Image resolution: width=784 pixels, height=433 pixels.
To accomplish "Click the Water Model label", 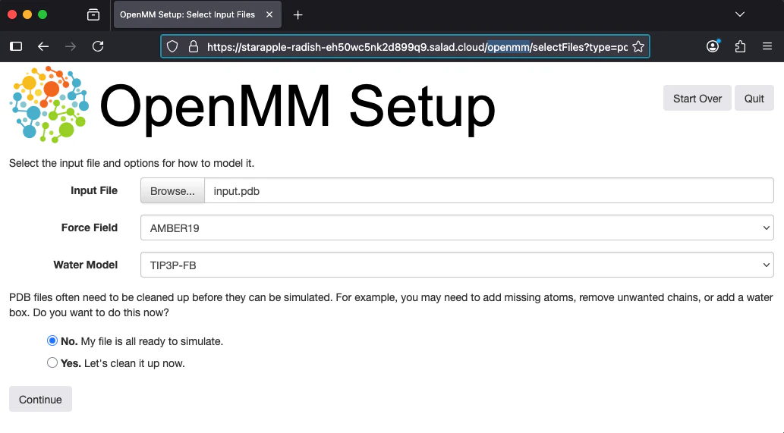I will tap(86, 265).
